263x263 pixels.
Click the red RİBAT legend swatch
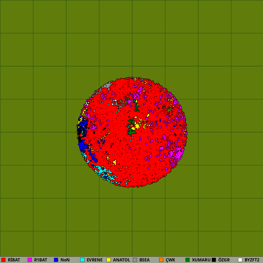(3, 260)
